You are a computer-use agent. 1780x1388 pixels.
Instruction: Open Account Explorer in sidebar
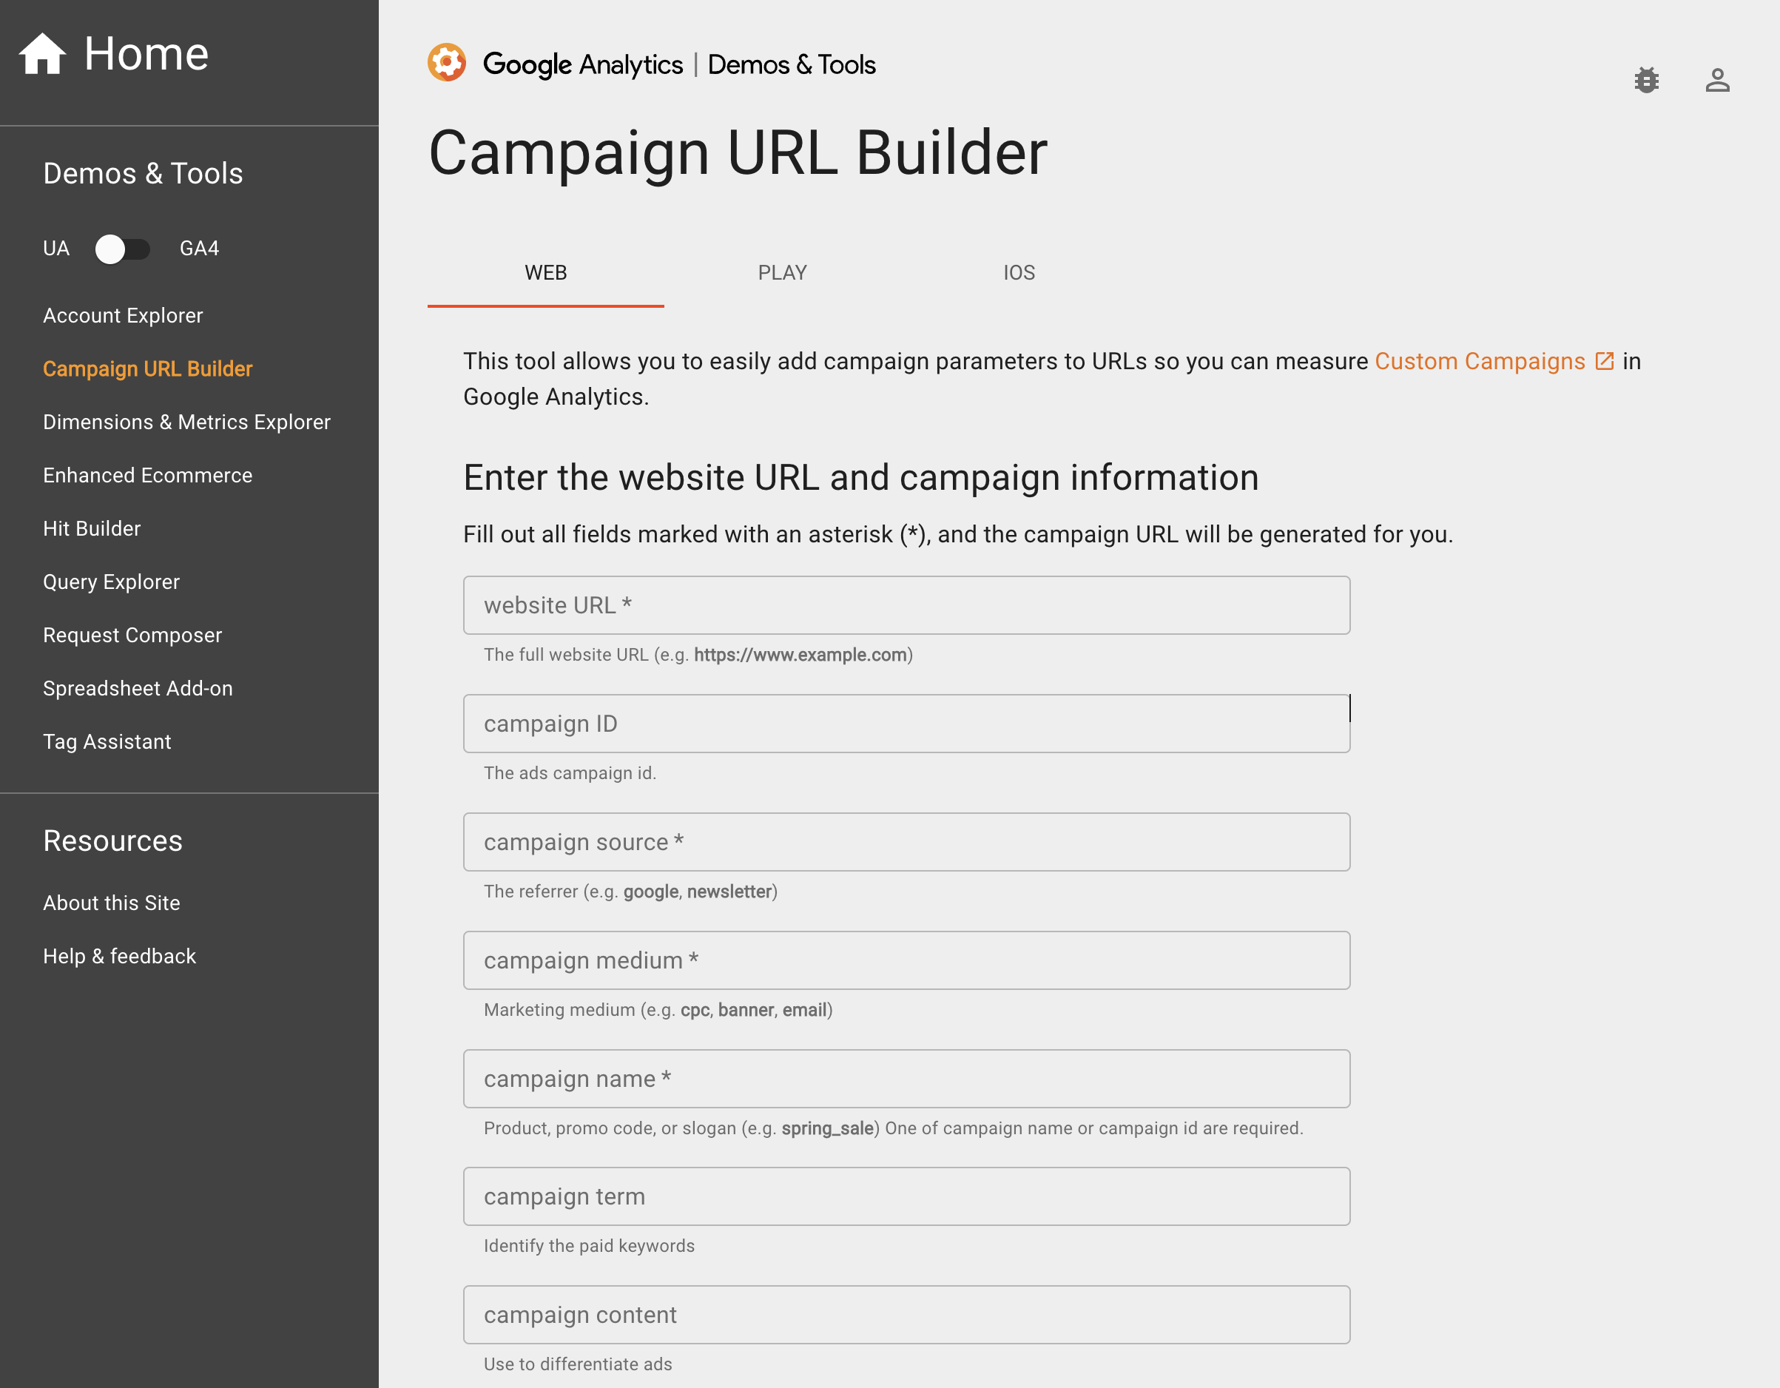tap(123, 315)
